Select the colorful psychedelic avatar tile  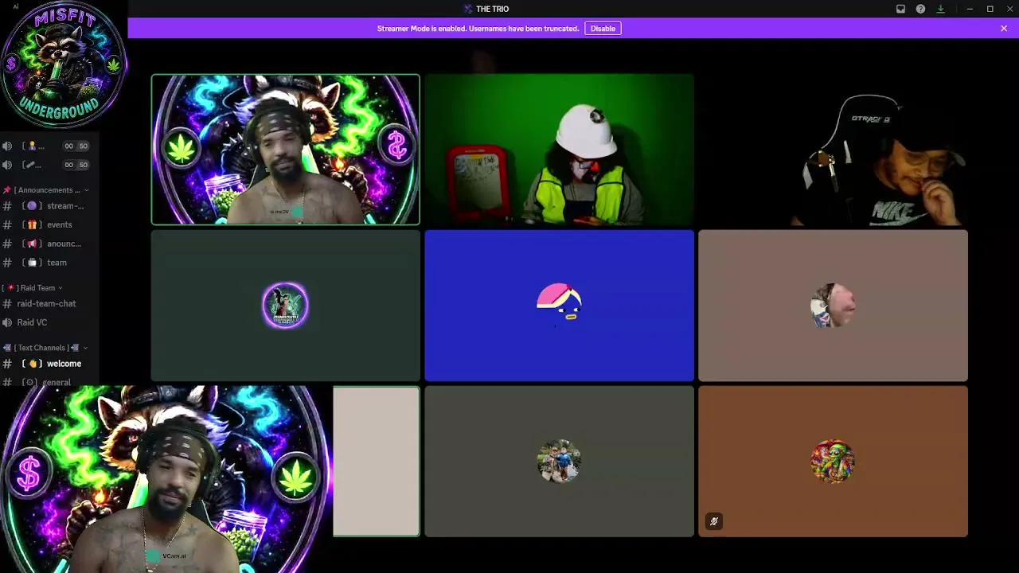(833, 462)
